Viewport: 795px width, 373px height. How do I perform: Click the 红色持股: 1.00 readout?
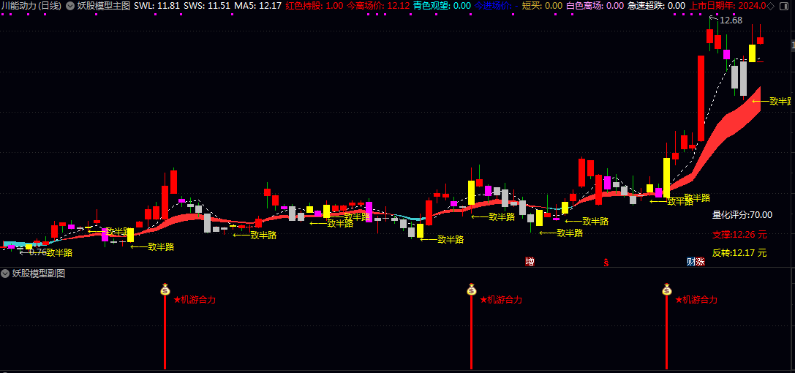click(314, 6)
